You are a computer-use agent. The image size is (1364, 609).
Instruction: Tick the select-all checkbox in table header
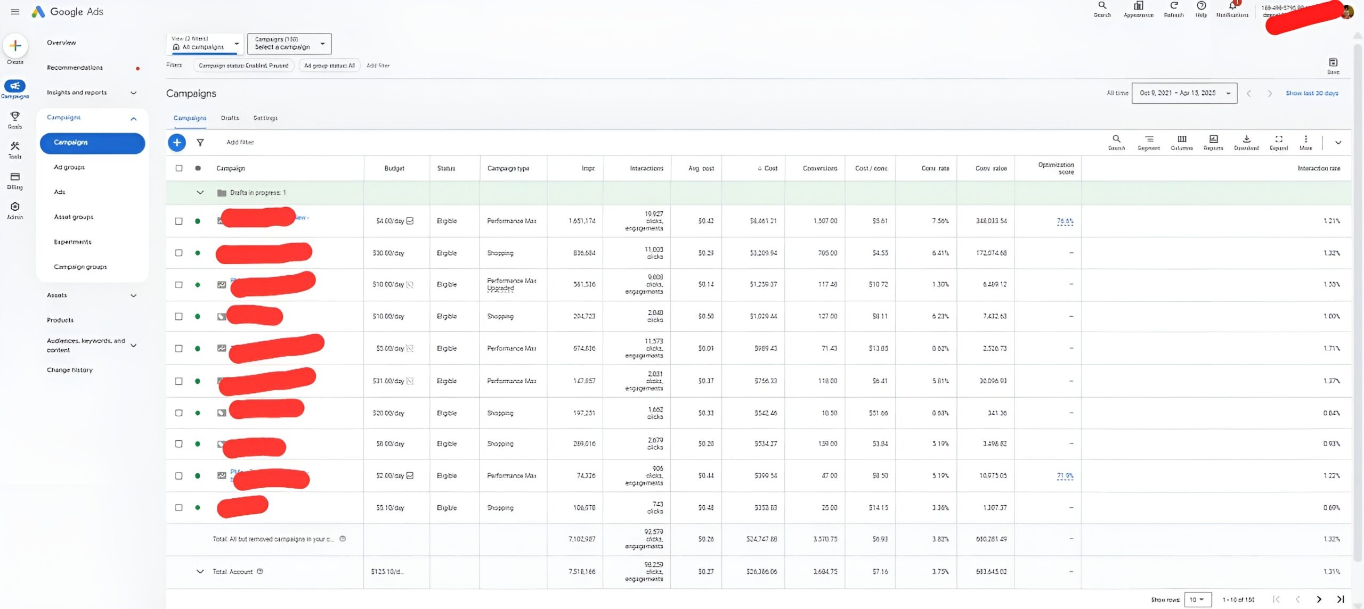click(179, 168)
